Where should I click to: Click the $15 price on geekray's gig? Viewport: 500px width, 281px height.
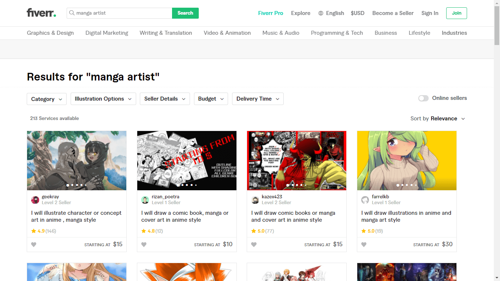point(118,244)
